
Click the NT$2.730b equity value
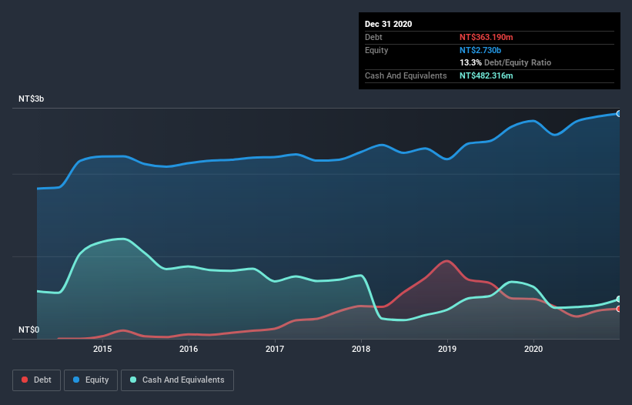[480, 50]
